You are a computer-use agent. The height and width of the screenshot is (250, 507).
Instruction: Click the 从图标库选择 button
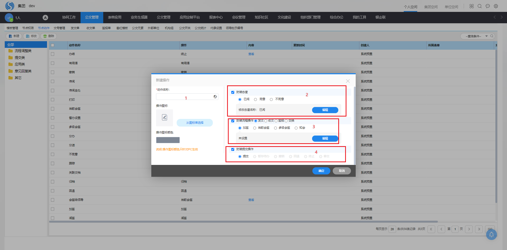click(x=195, y=123)
